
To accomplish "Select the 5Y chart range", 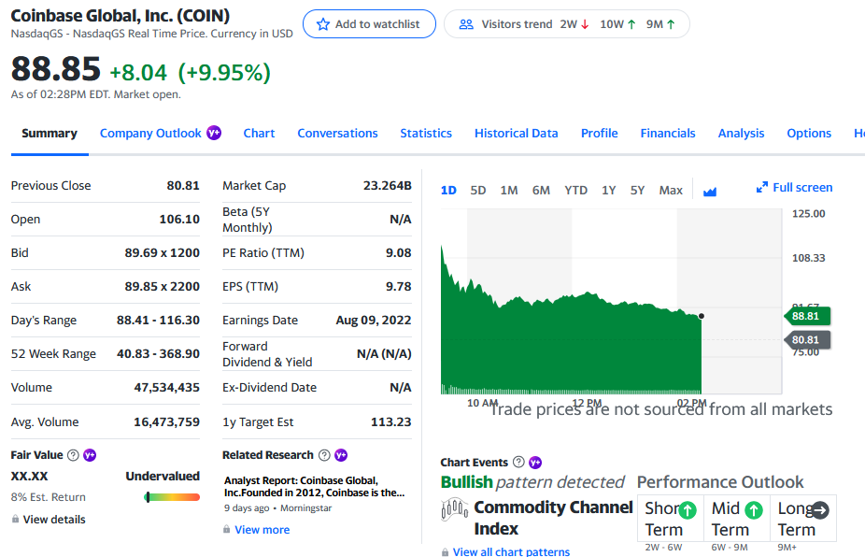I will pyautogui.click(x=637, y=191).
